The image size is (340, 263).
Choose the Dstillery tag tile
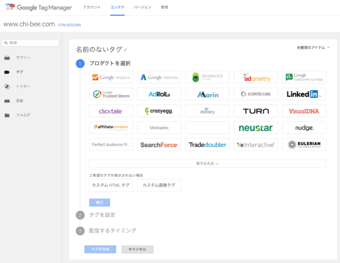point(207,111)
